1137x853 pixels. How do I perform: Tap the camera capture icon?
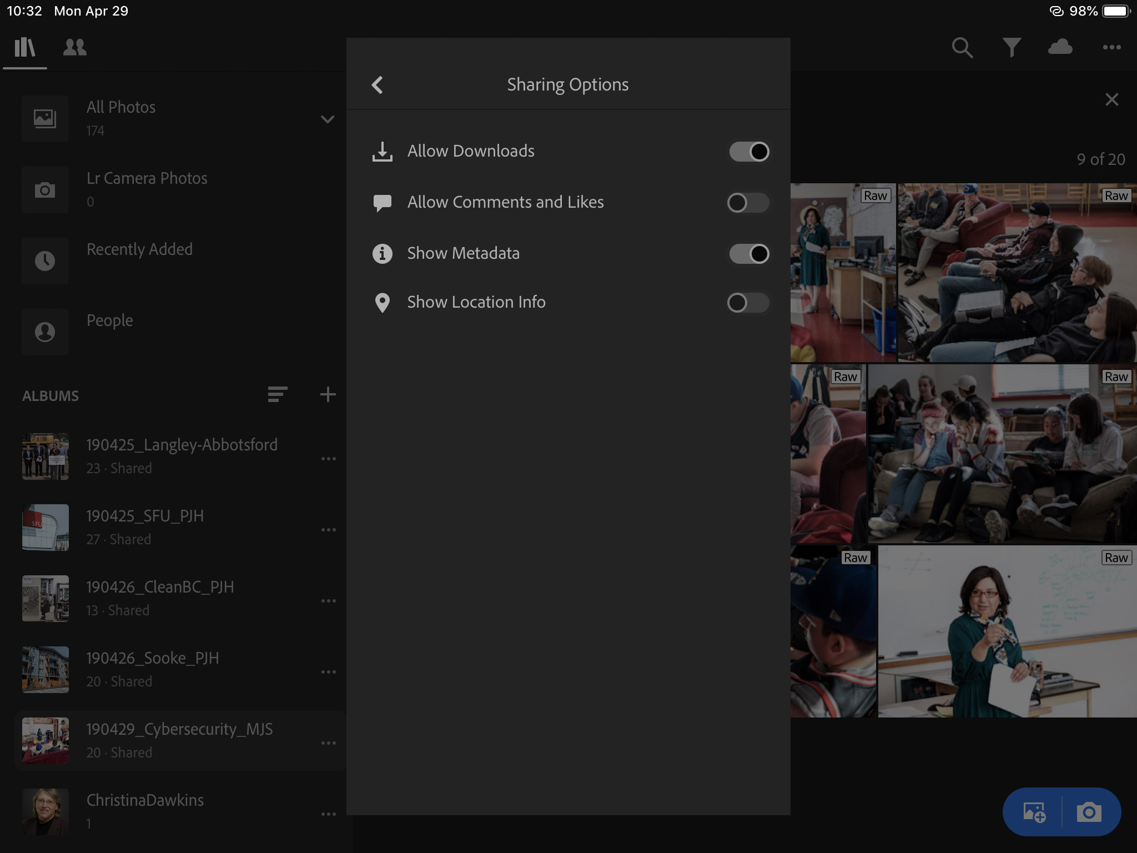1089,812
